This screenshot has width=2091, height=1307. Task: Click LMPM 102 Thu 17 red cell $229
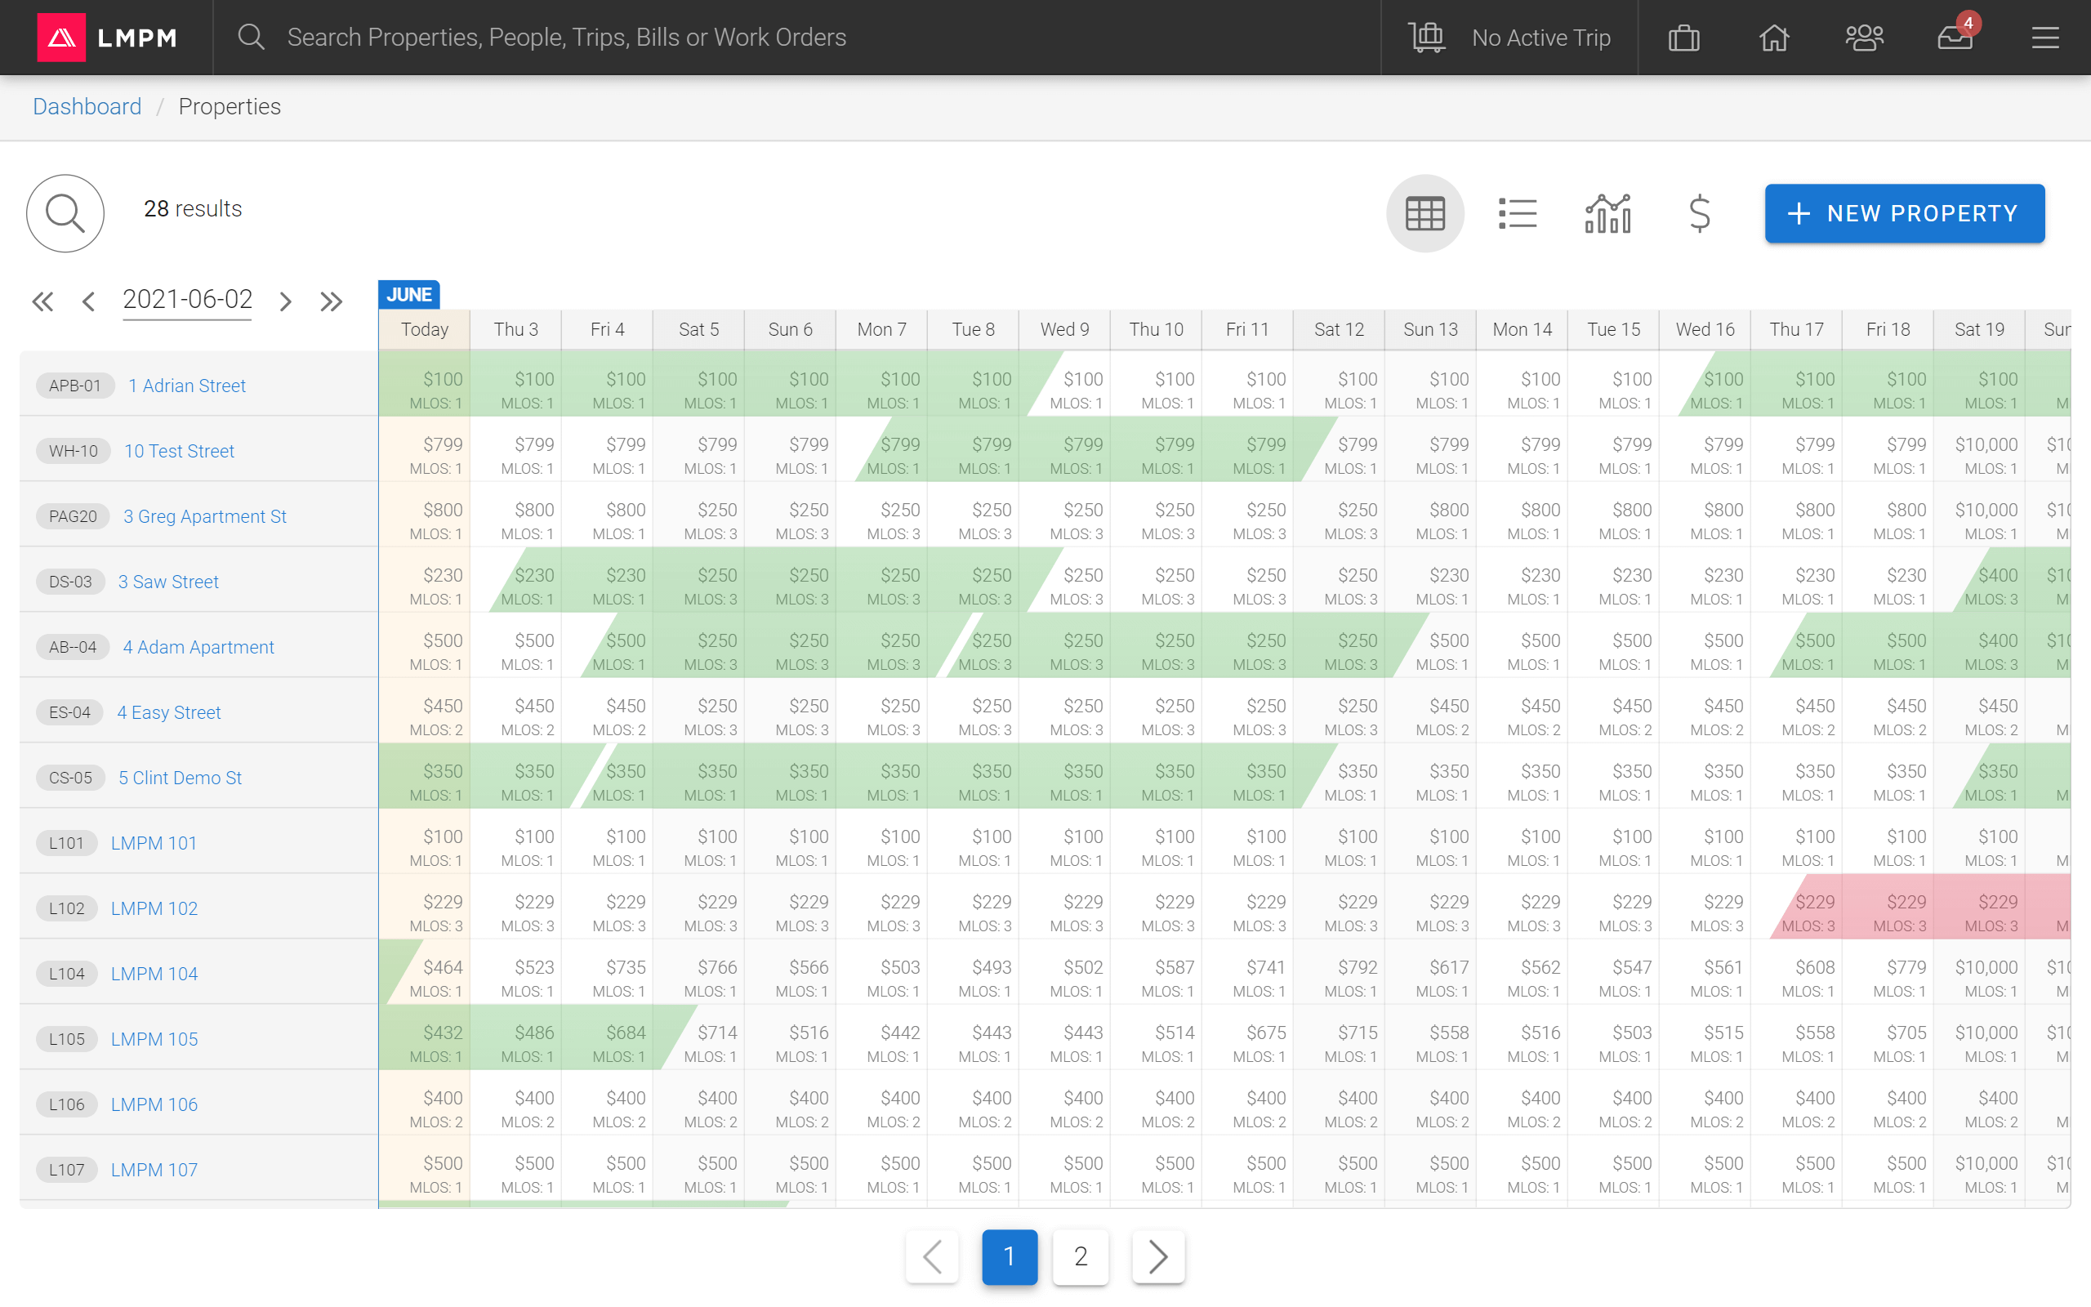(x=1796, y=907)
